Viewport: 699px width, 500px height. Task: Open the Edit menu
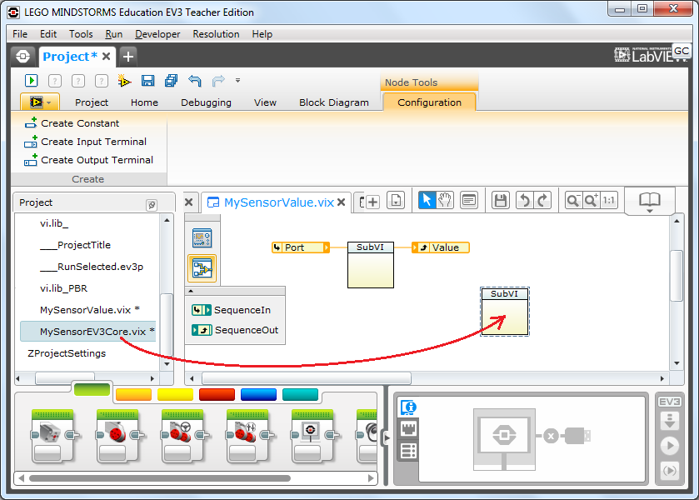tap(48, 34)
